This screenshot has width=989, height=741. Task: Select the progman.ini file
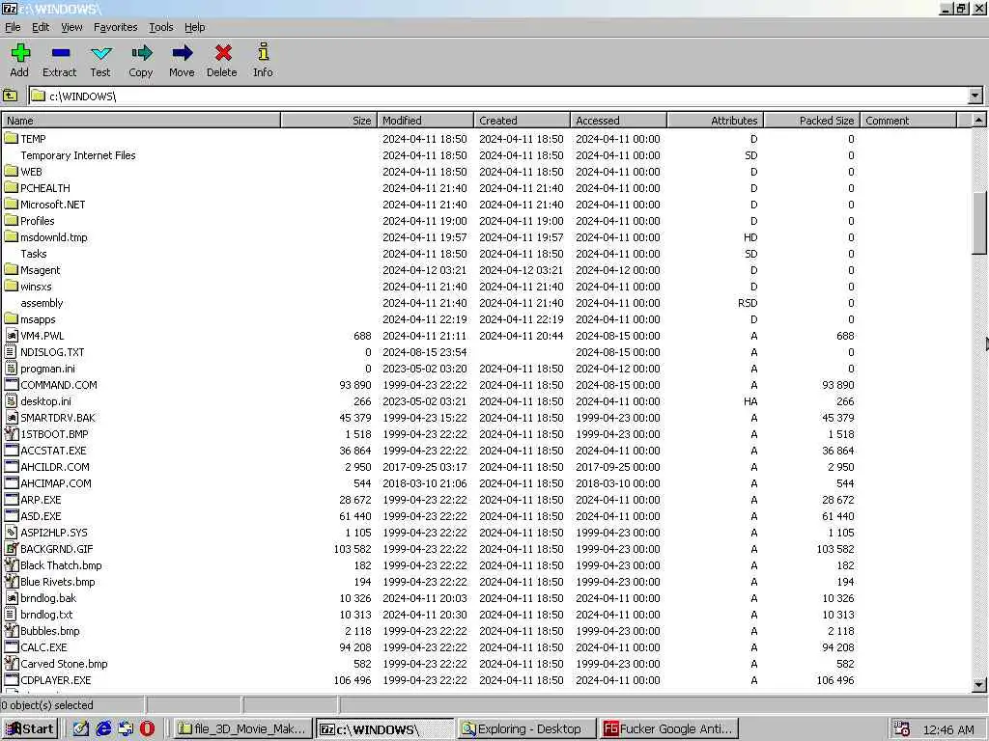coord(47,368)
